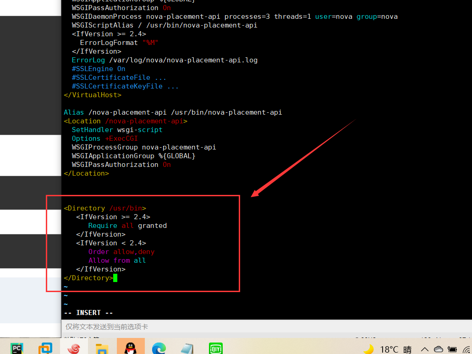
Task: Click the 'Require all granted' line
Action: 127,226
